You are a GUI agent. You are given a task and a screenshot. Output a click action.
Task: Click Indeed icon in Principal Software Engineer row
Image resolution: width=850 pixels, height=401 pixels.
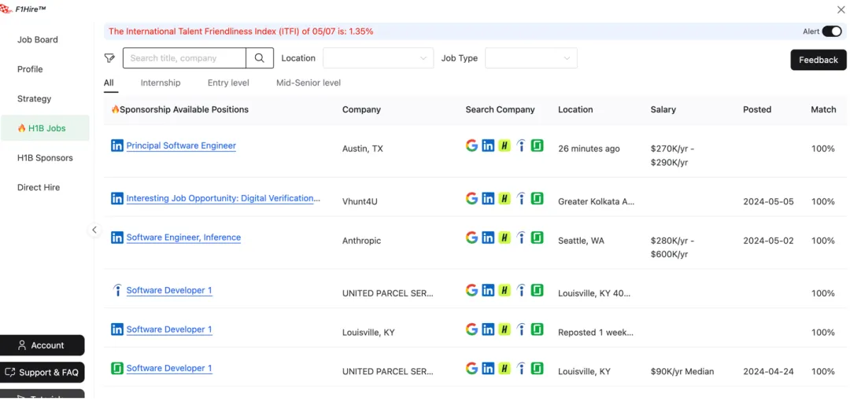[521, 145]
